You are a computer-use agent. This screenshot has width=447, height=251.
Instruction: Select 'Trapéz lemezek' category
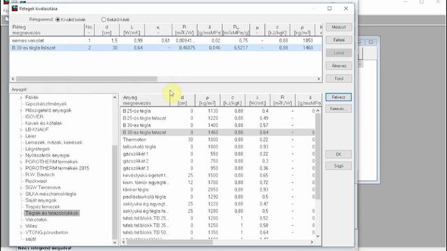pyautogui.click(x=43, y=207)
